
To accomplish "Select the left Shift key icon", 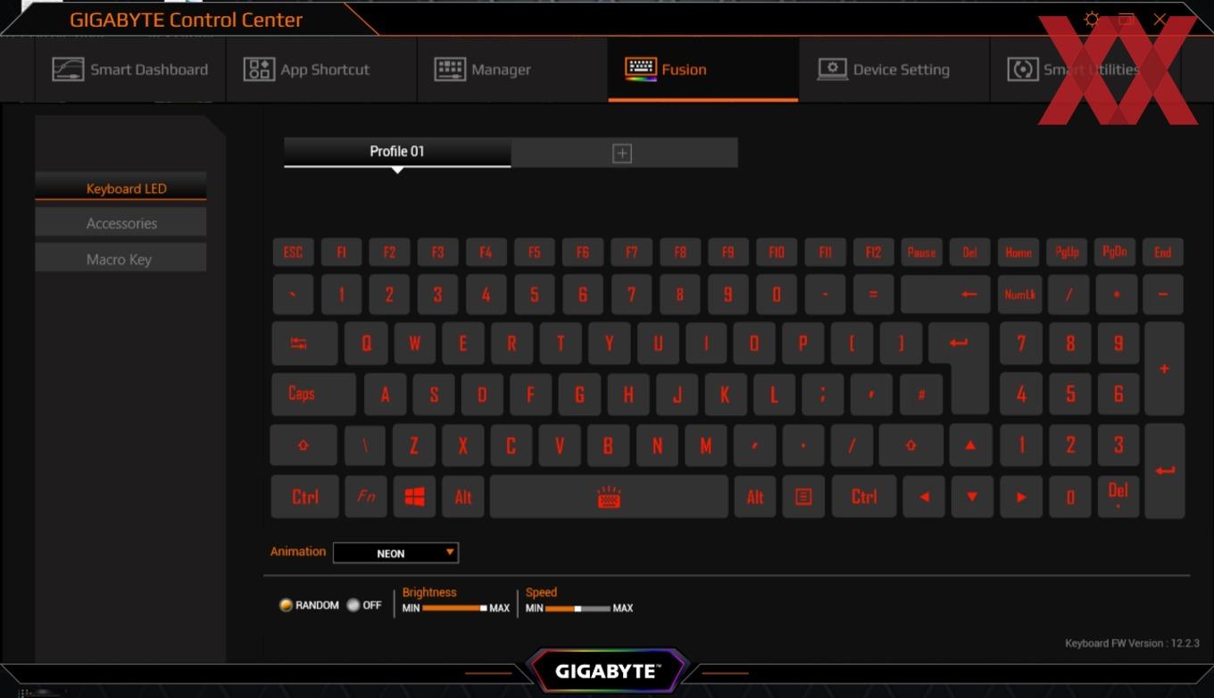I will [303, 445].
